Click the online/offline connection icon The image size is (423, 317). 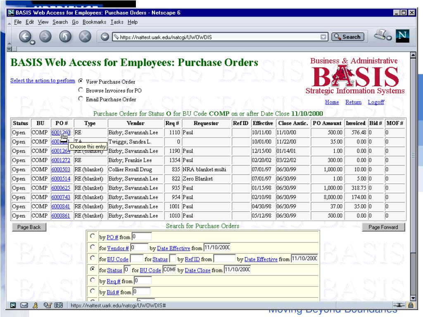[x=399, y=305]
